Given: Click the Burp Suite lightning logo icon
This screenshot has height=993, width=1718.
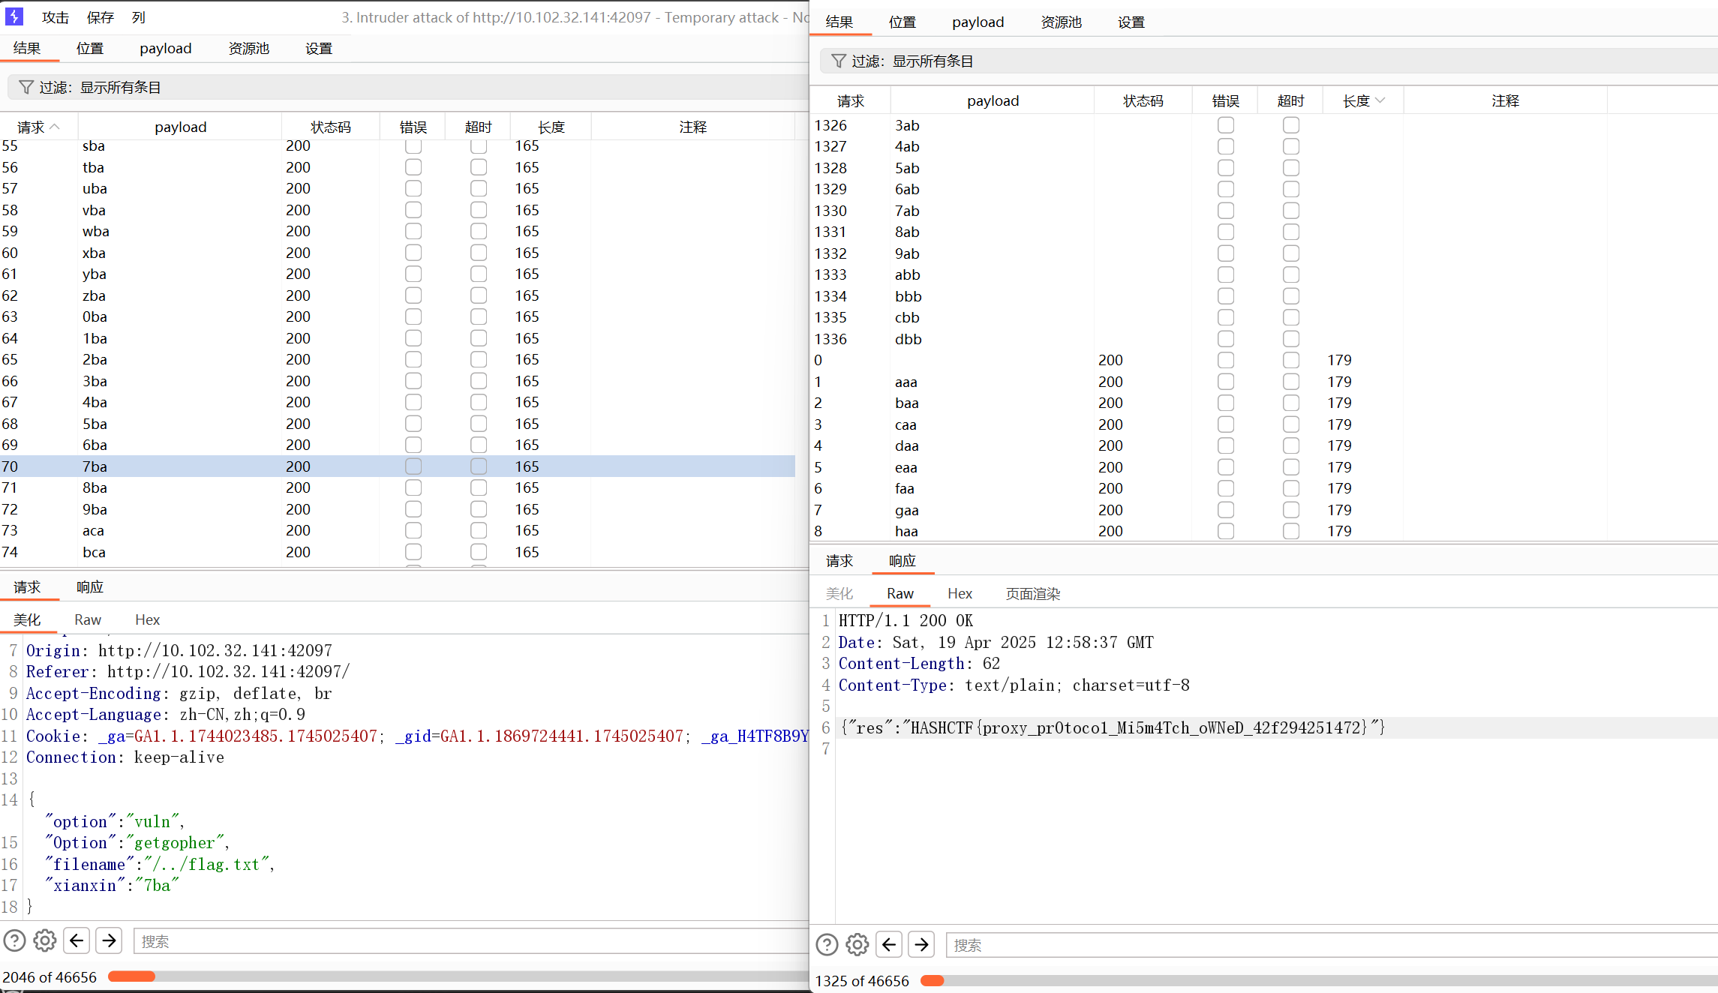Looking at the screenshot, I should pyautogui.click(x=14, y=16).
